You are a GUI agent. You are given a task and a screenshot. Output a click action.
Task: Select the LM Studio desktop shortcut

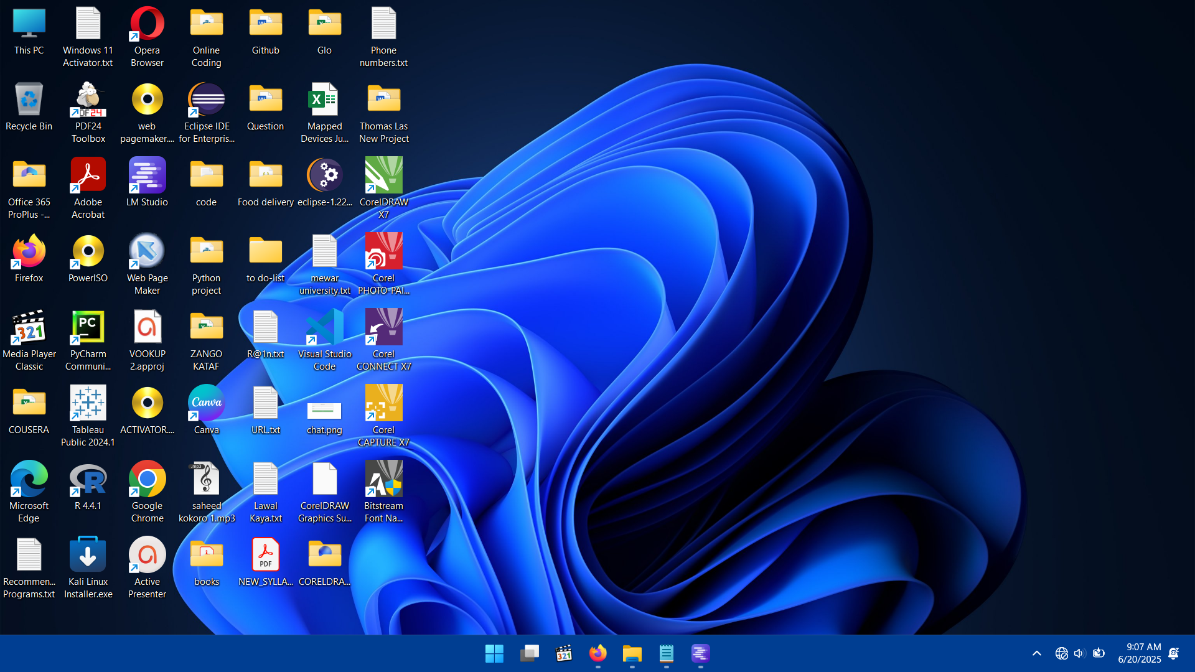click(148, 183)
